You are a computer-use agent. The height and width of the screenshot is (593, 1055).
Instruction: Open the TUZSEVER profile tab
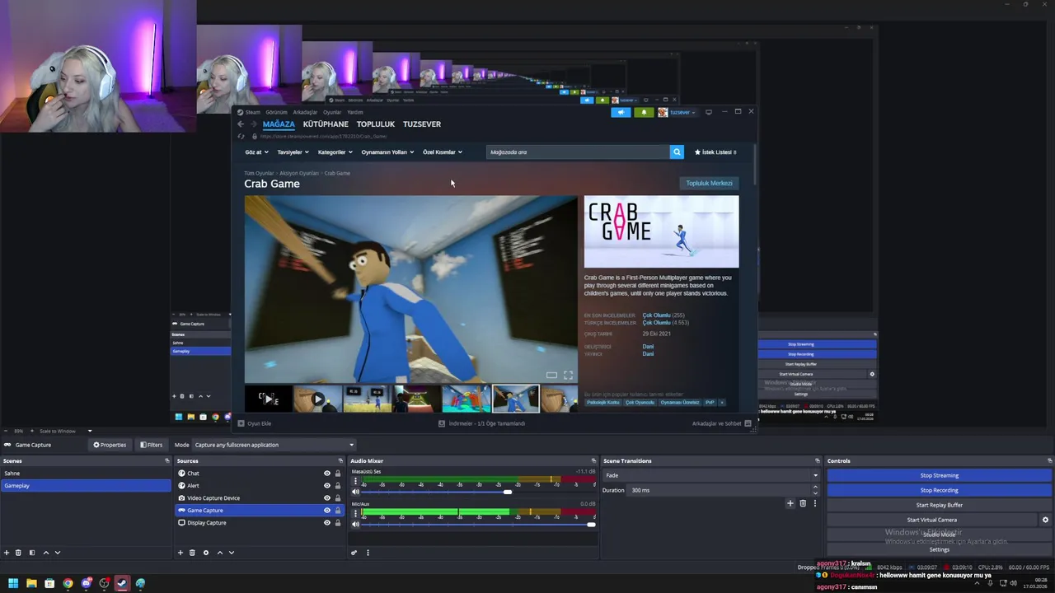pyautogui.click(x=422, y=124)
